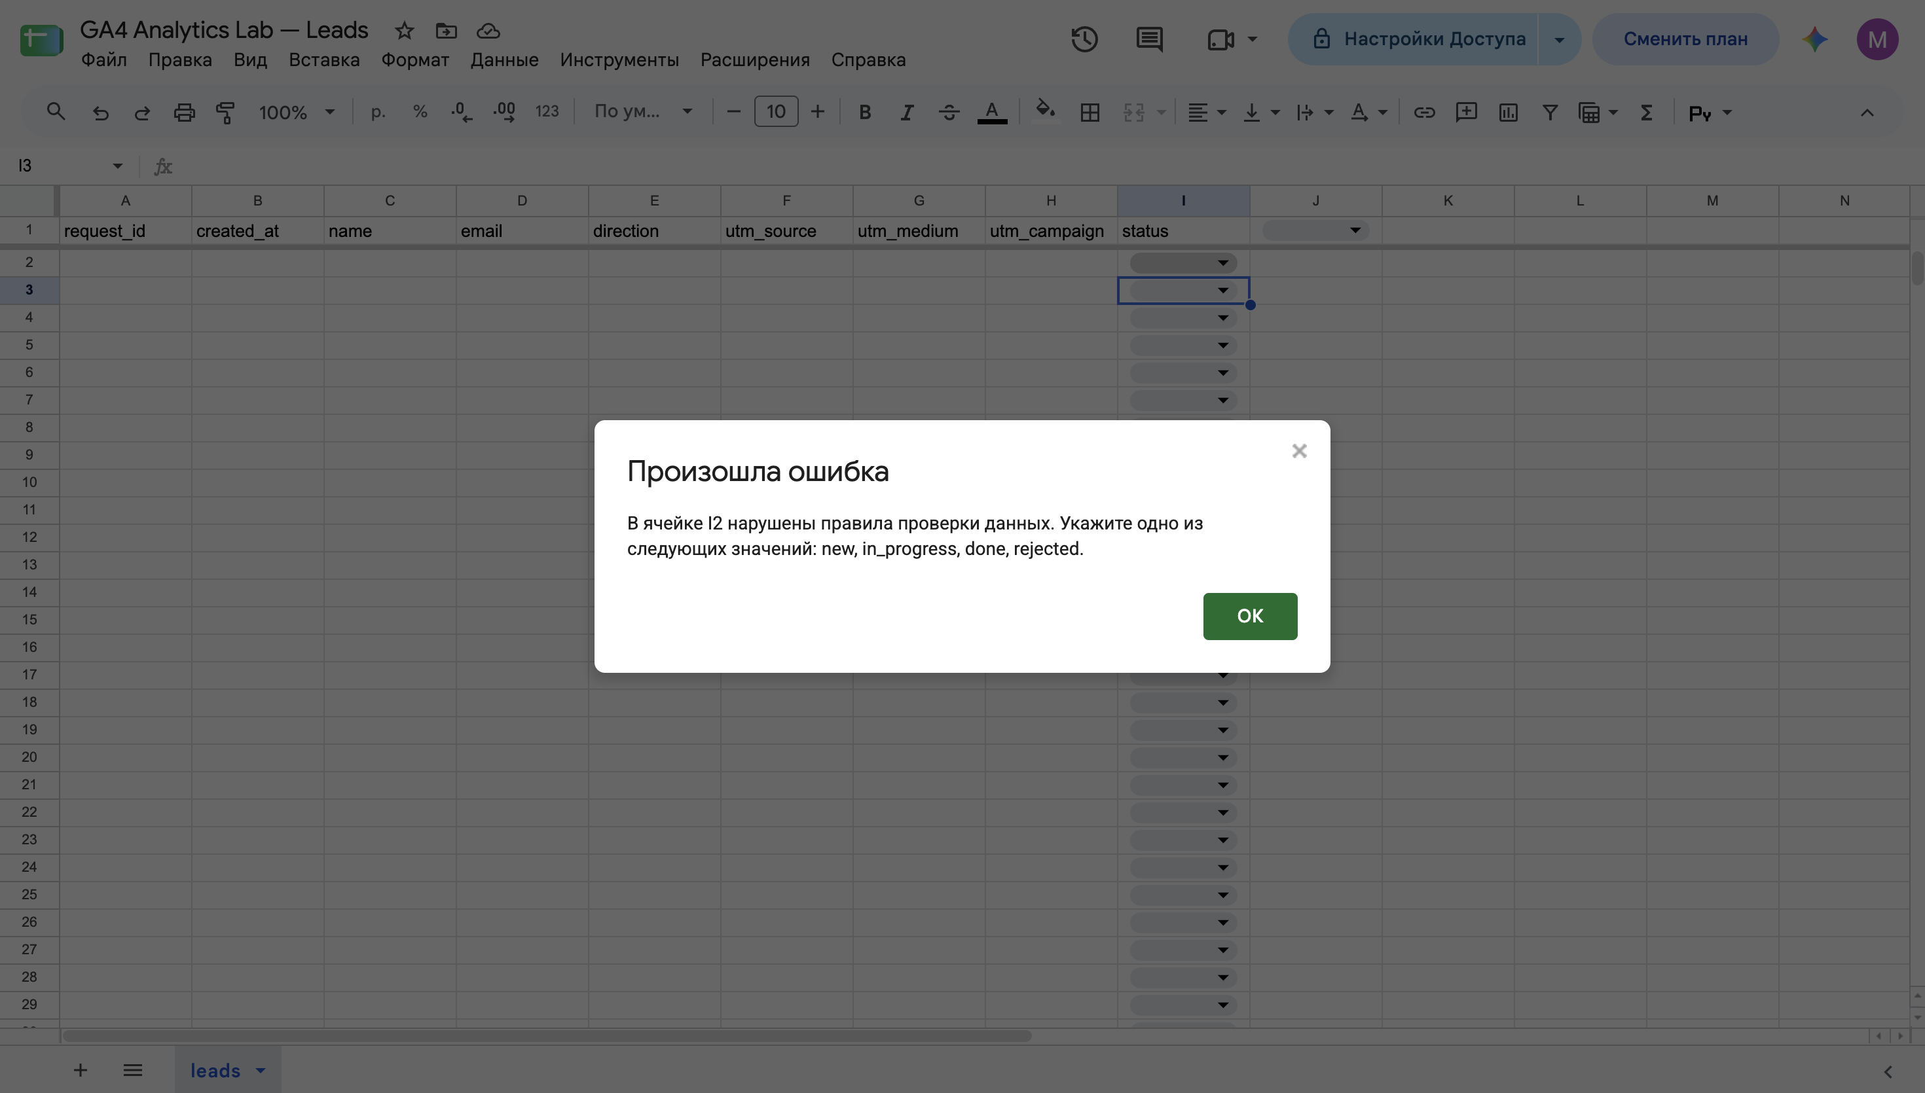Select column I header

click(x=1183, y=200)
